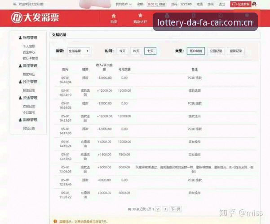Click 下一页 next page button
This screenshot has width=270, height=224.
[x=176, y=209]
